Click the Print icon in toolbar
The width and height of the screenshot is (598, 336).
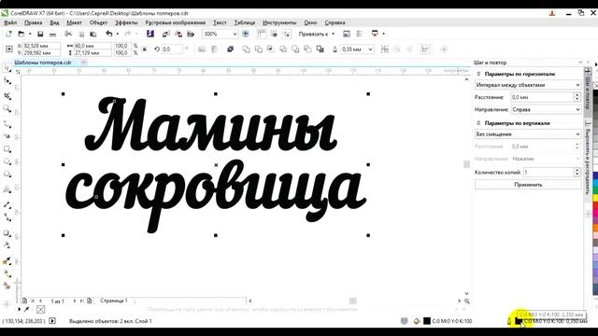pos(52,34)
